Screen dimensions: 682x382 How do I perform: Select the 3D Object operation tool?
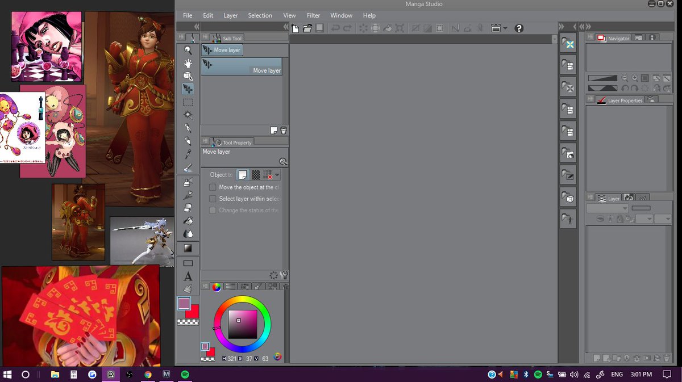click(188, 76)
